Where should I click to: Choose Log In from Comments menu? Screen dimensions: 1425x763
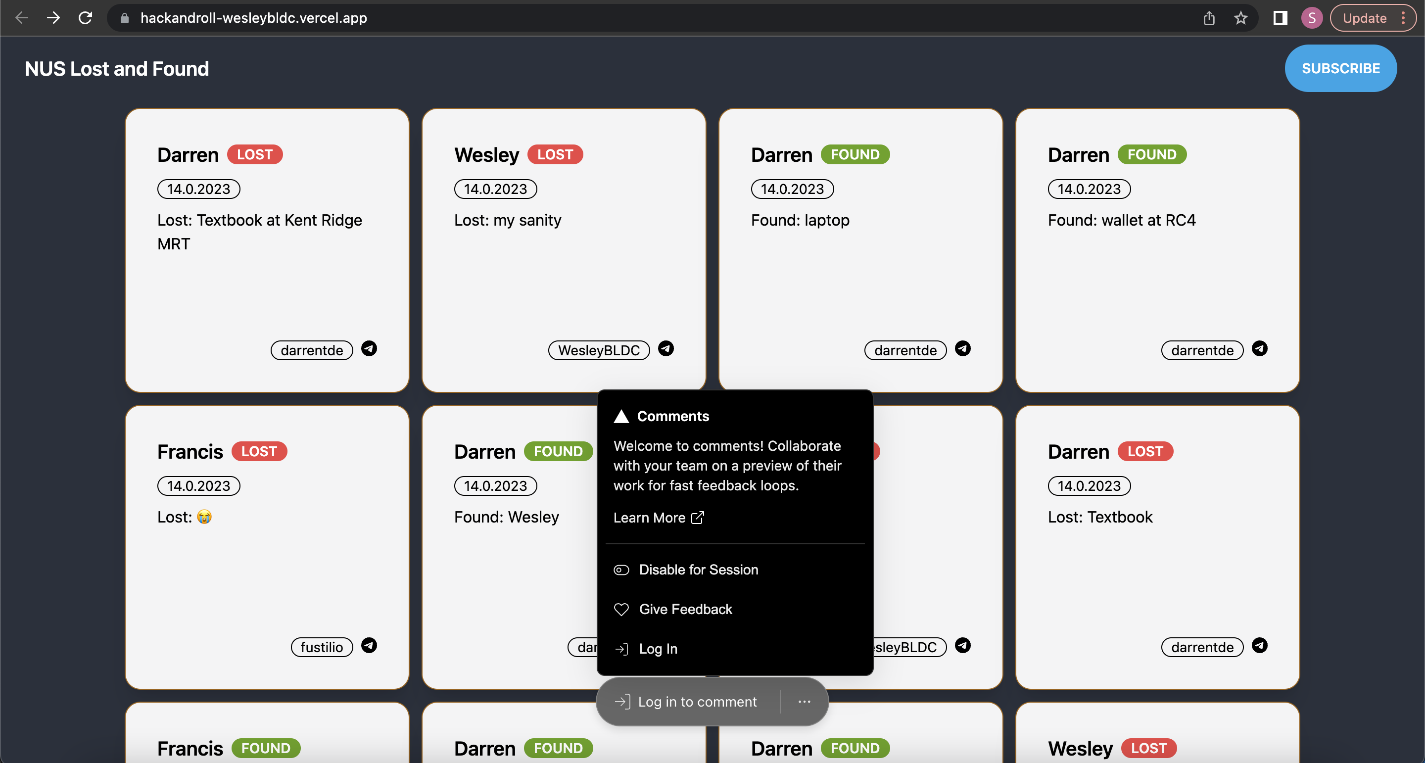pyautogui.click(x=657, y=649)
